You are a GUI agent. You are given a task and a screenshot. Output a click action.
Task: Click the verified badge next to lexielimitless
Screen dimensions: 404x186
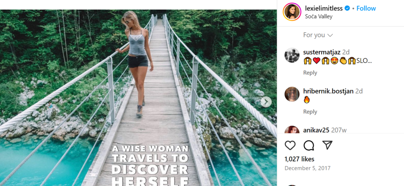[x=348, y=8]
